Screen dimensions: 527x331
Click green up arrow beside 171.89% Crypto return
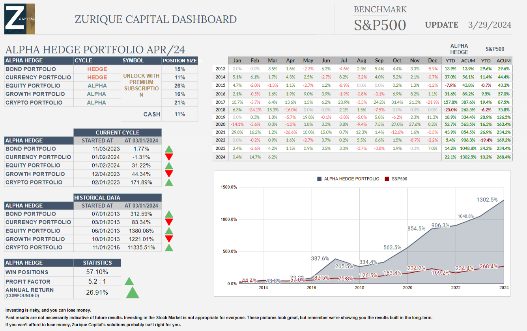(169, 182)
